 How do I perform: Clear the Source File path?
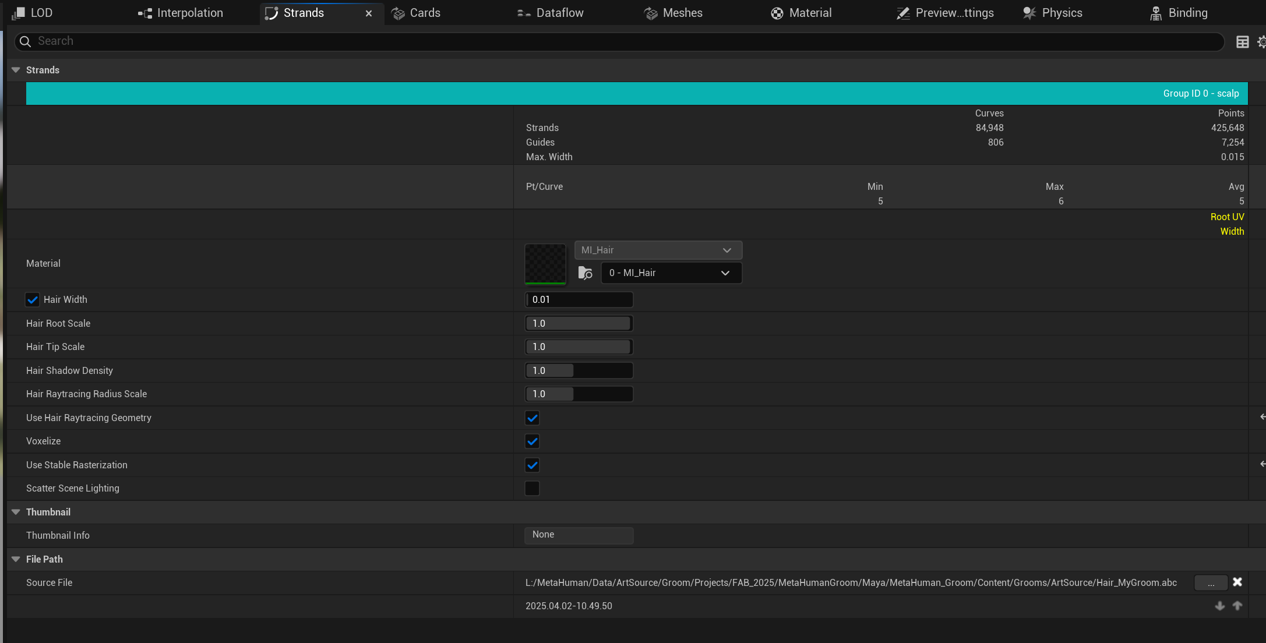tap(1238, 582)
